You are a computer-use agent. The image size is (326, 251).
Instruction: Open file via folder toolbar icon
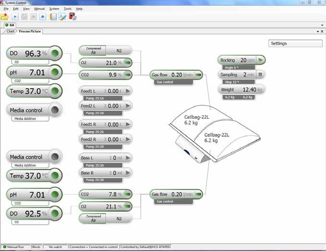(x=4, y=17)
